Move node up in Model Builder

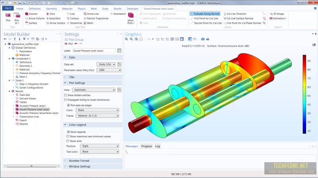click(x=15, y=39)
